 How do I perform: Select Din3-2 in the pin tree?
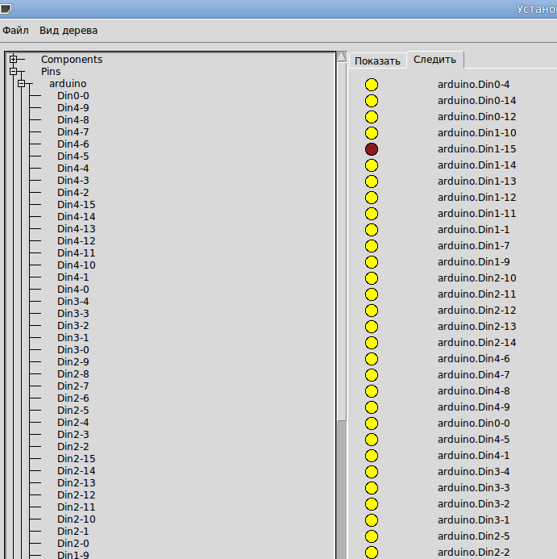pos(73,326)
